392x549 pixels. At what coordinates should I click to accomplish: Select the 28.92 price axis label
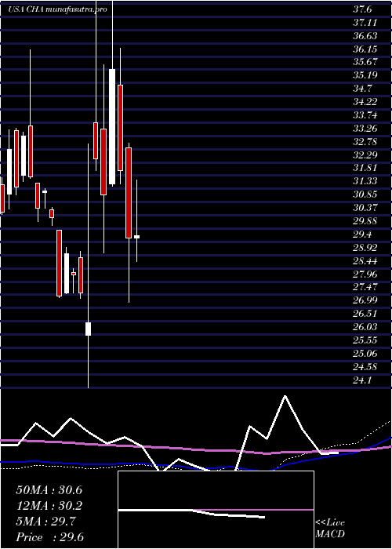click(365, 248)
